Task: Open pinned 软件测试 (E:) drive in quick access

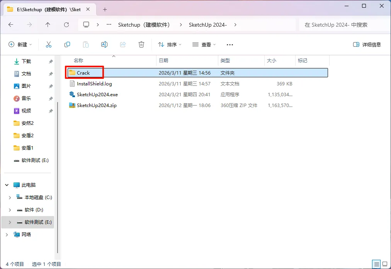Action: 32,160
